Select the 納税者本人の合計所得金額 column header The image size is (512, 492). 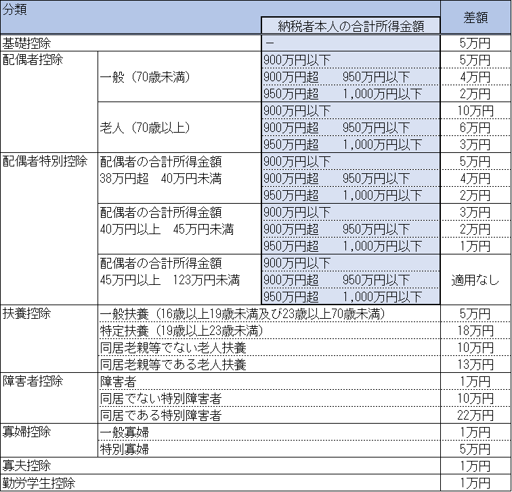(x=350, y=26)
